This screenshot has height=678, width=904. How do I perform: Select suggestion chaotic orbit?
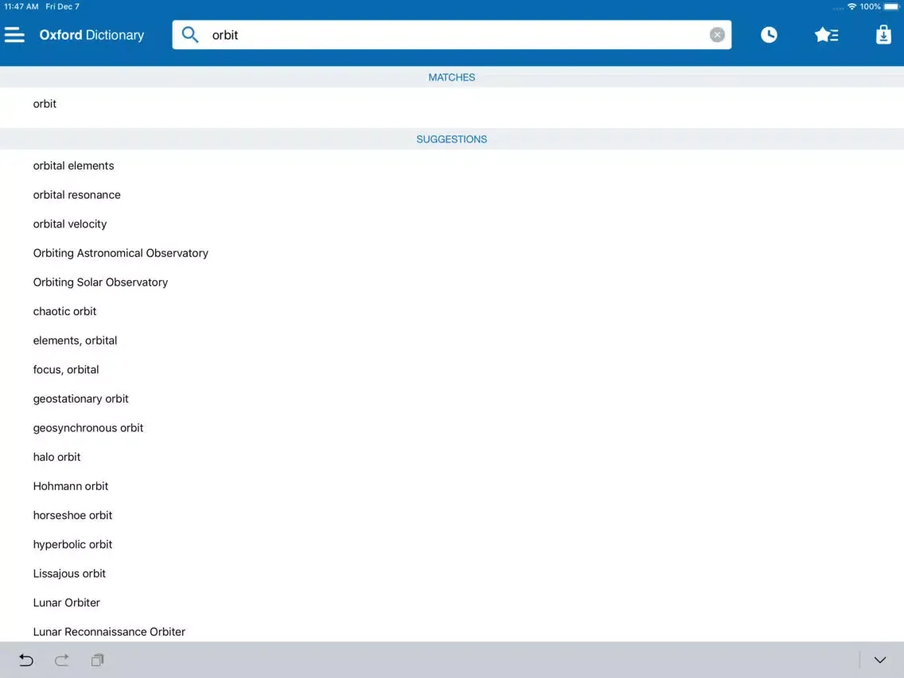(64, 311)
